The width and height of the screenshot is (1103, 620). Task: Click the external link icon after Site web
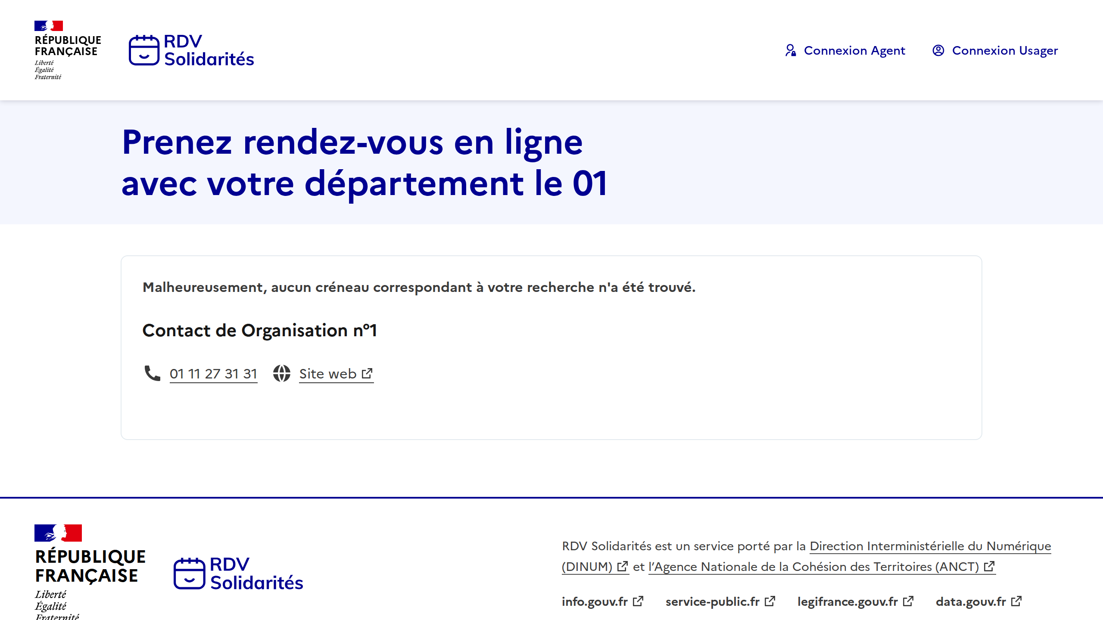pos(367,373)
